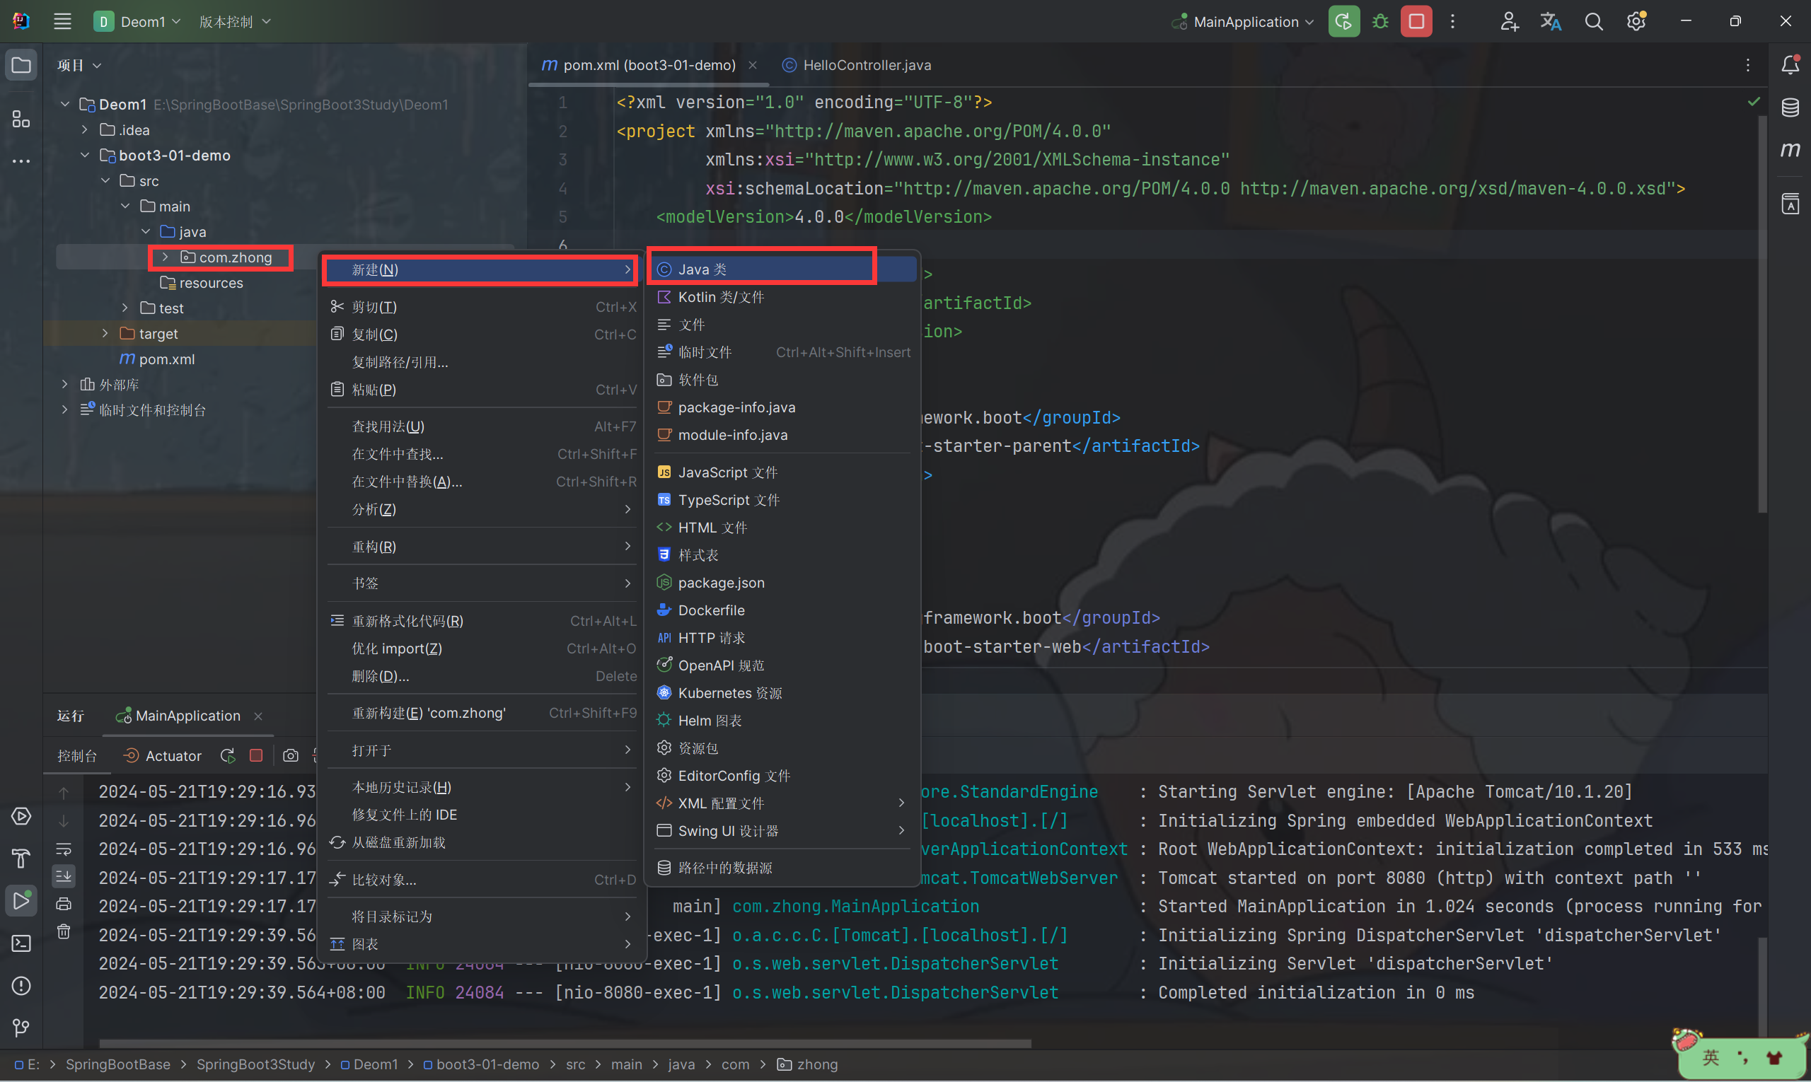This screenshot has height=1082, width=1811.
Task: Open the Problems tool window
Action: [x=21, y=986]
